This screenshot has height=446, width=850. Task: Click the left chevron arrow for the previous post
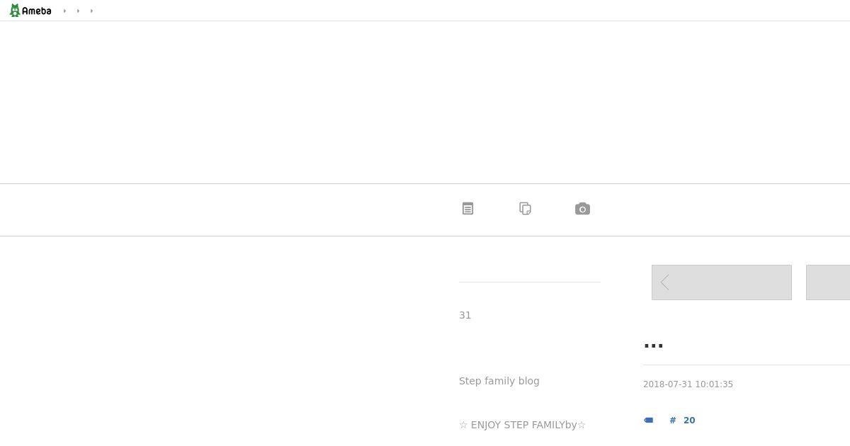[x=664, y=282]
